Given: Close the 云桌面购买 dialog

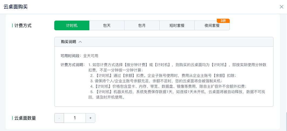Looking at the screenshot, I should click(281, 7).
